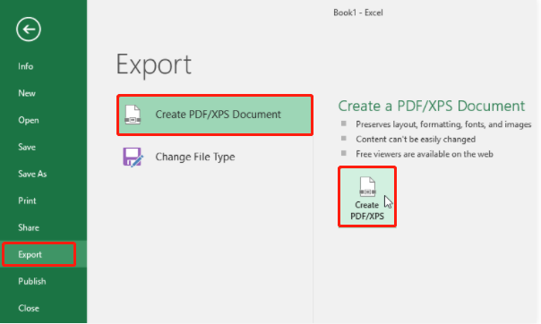Click the large Export page heading

(x=153, y=64)
